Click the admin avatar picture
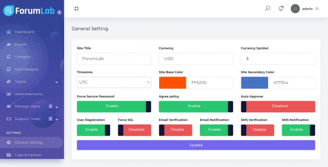Viewport: 328px width, 167px height. [x=295, y=9]
